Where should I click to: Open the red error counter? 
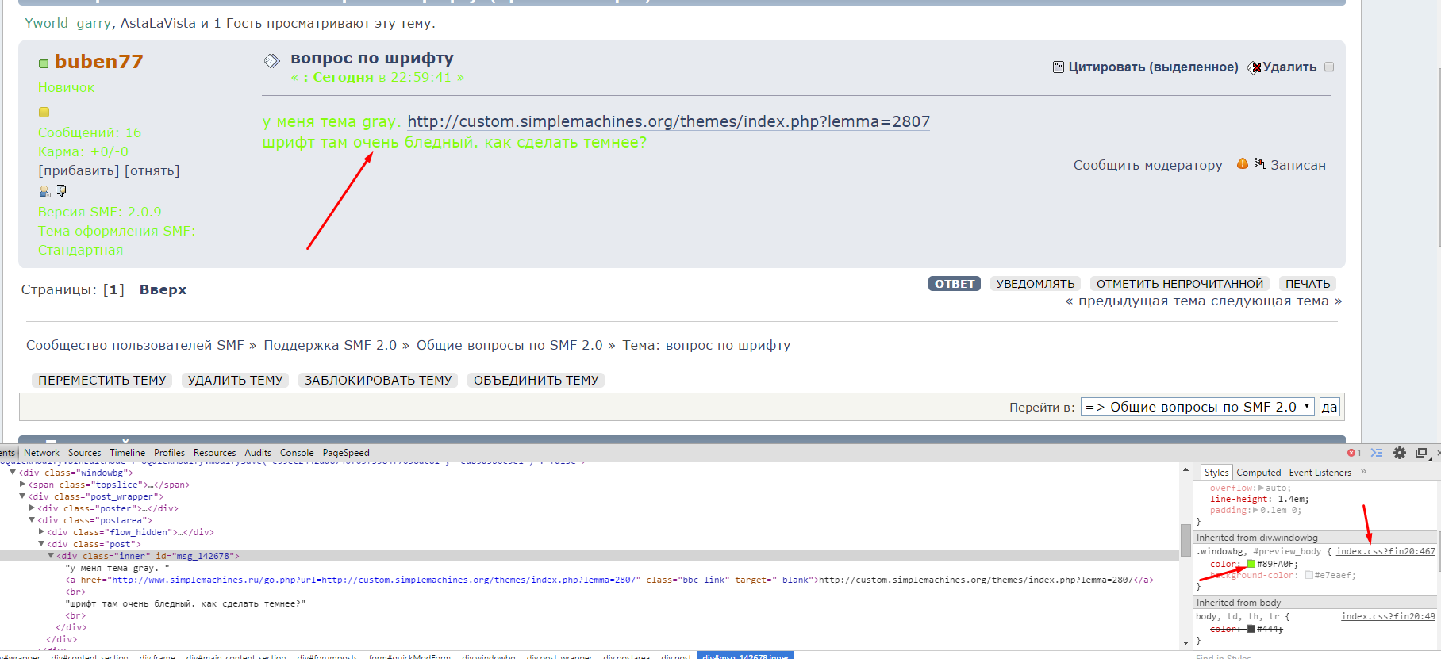[1354, 453]
